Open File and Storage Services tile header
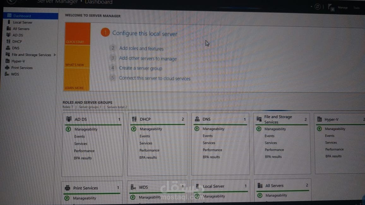This screenshot has height=205, width=365. [282, 119]
